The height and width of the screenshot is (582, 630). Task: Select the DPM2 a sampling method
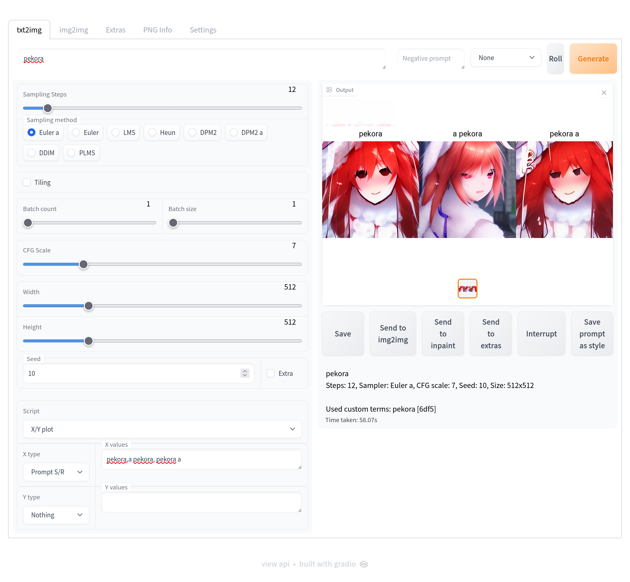(x=234, y=132)
